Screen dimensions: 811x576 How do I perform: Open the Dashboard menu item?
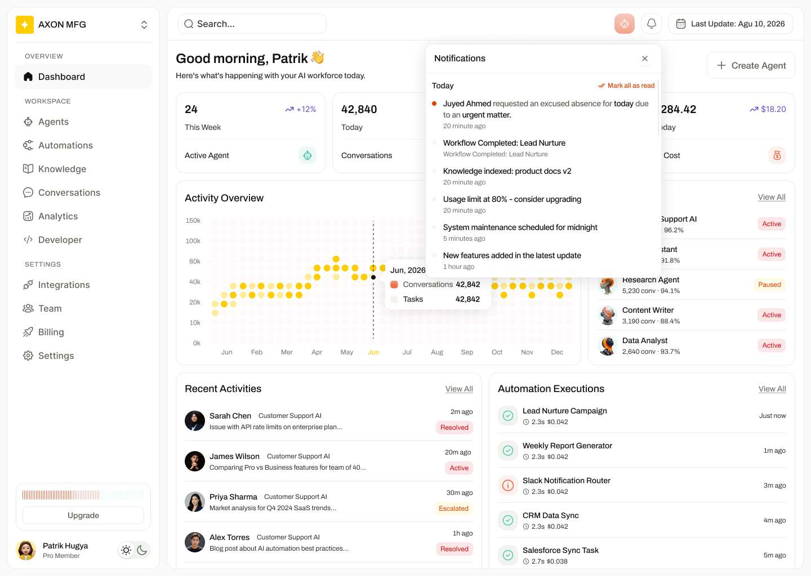(83, 76)
